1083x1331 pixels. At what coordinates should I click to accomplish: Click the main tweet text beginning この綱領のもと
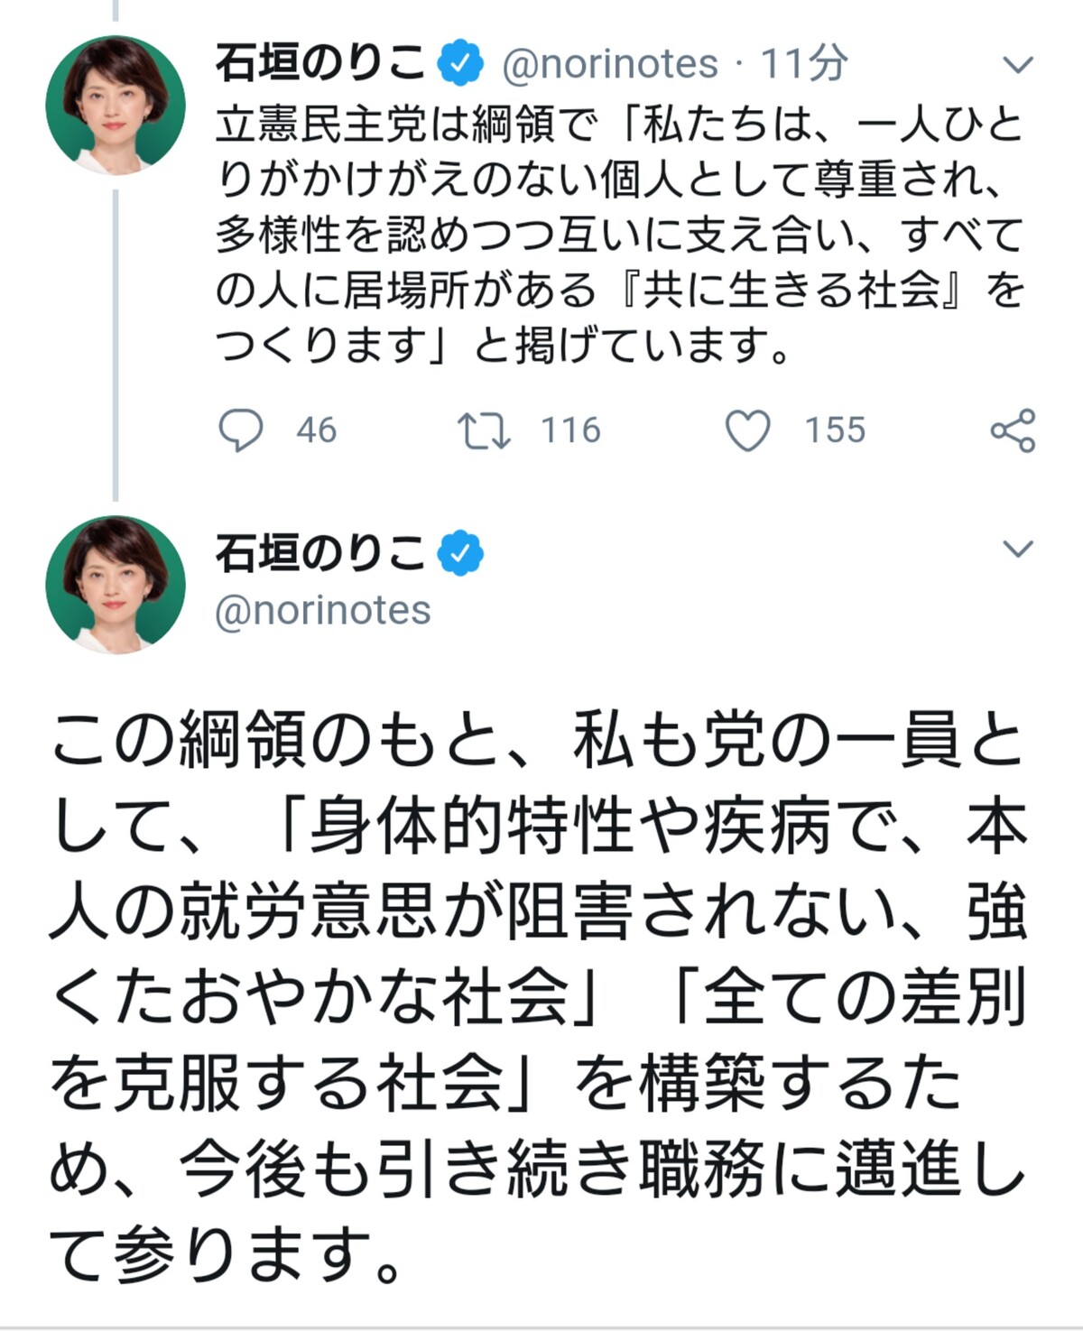[538, 997]
